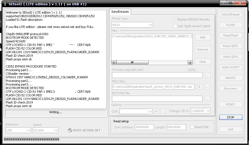Click the bottom write progress bar
This screenshot has height=145, width=249.
pyautogui.click(x=124, y=139)
